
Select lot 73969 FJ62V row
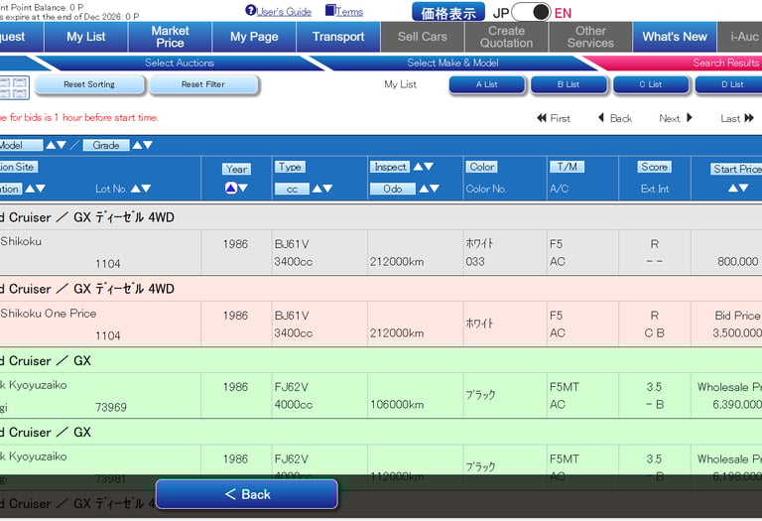click(x=381, y=396)
